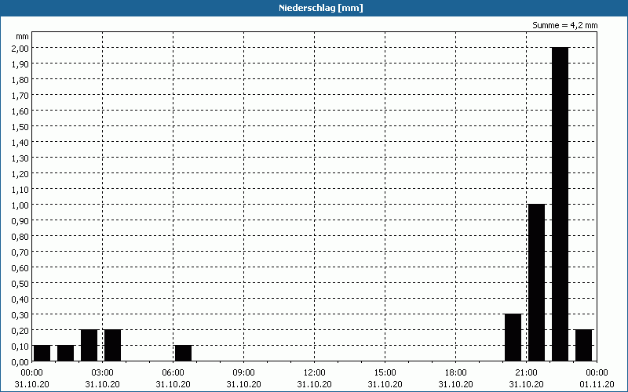Click the 0,60 y-axis label
Screen dimensions: 628x392
[21, 267]
